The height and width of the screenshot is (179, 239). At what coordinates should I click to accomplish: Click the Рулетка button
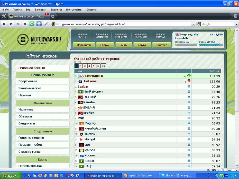pyautogui.click(x=161, y=45)
